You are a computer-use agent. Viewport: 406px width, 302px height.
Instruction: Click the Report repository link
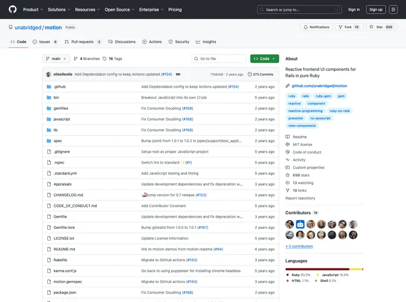pos(300,198)
